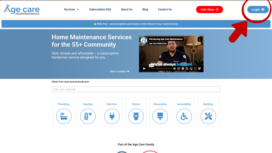Select the Heating thermometer icon
This screenshot has width=272, height=153.
[88, 116]
